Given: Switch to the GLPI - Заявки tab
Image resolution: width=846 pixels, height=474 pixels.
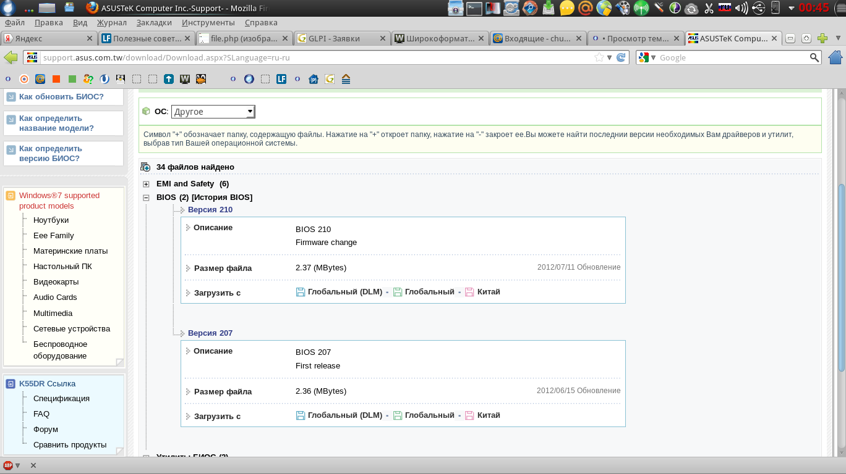Looking at the screenshot, I should (342, 38).
